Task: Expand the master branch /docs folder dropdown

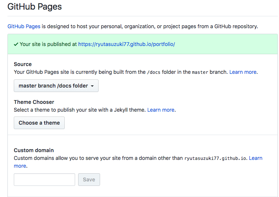Action: 56,86
